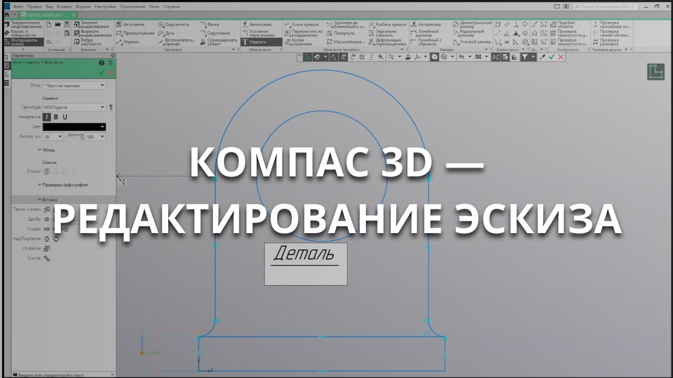Select Линейный размер tool

coord(425,33)
